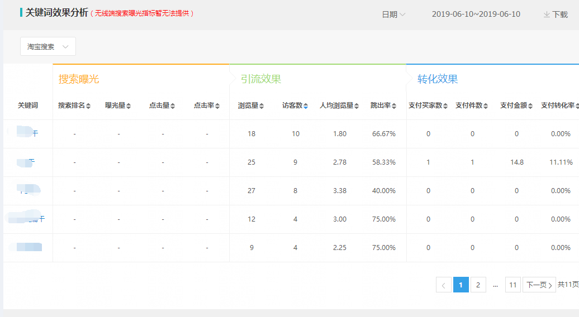Sort by 点击量 column arrows
This screenshot has width=579, height=317.
point(173,106)
